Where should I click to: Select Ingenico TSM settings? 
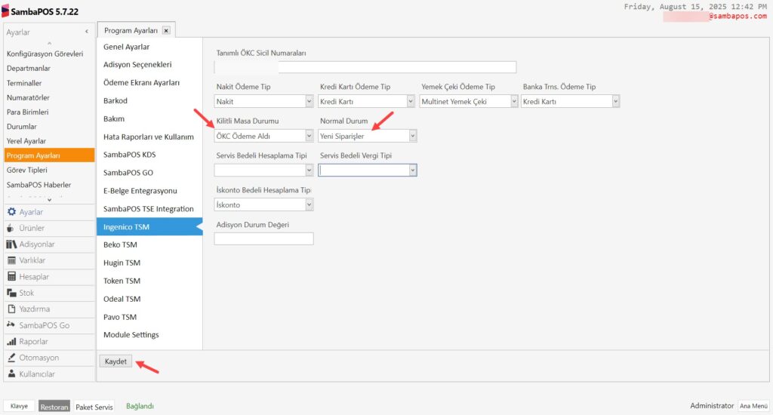point(149,226)
